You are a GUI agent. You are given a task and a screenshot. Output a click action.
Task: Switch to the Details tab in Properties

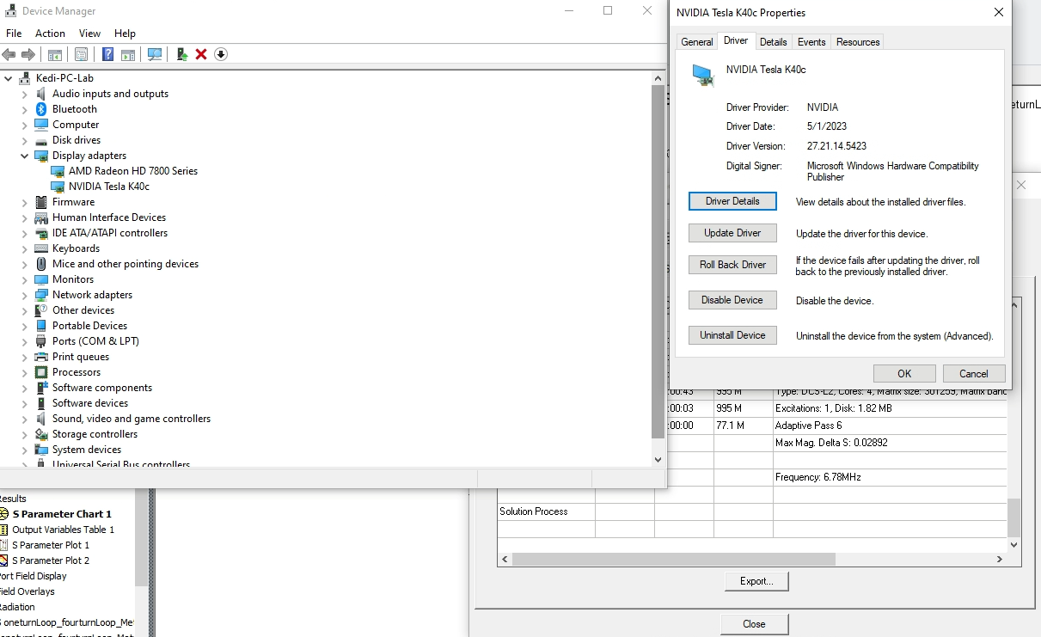click(x=774, y=42)
